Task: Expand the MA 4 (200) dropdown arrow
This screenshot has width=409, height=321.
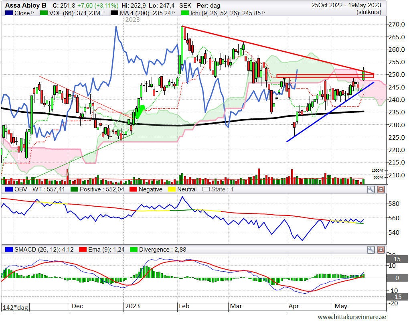Action: (x=174, y=12)
